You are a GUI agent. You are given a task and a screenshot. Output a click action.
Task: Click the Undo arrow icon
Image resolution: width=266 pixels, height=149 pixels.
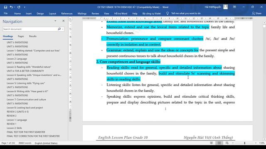(11, 7)
